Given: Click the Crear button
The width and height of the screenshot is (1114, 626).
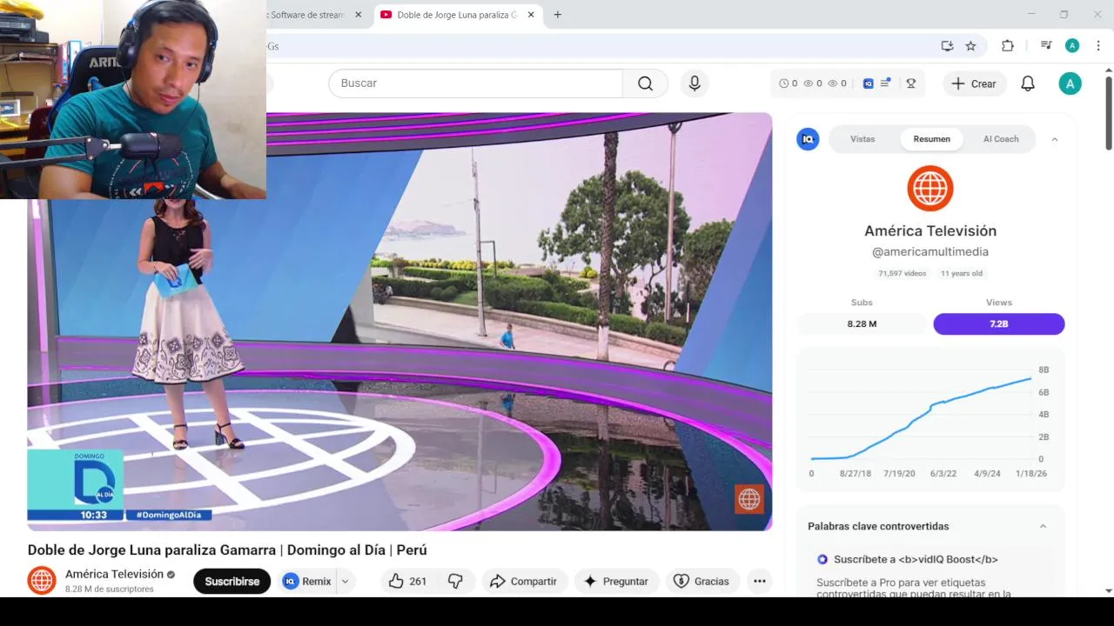Looking at the screenshot, I should click(x=974, y=83).
